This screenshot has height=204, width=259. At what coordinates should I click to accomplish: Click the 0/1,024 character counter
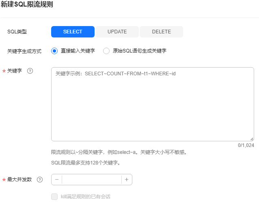(x=246, y=145)
